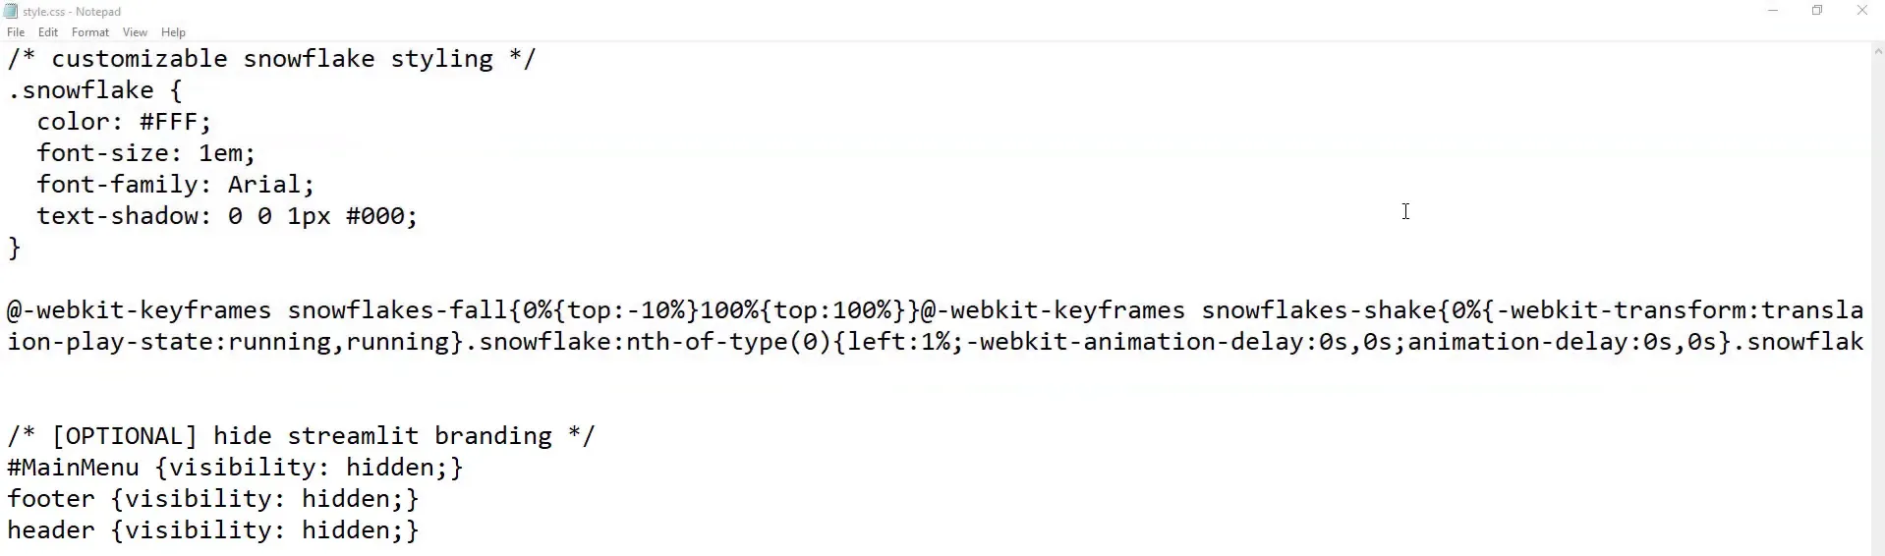Open the Help menu

pos(173,32)
